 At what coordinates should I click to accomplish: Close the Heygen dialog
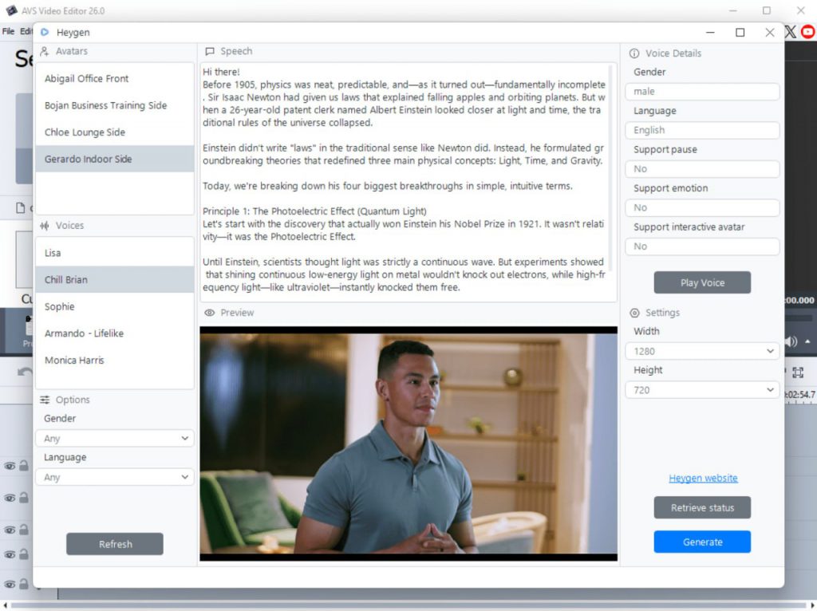coord(770,32)
